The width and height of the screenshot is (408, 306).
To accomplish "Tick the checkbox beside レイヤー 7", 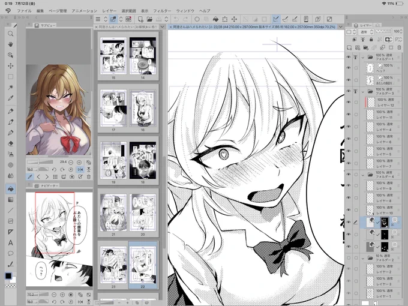I will click(x=356, y=163).
